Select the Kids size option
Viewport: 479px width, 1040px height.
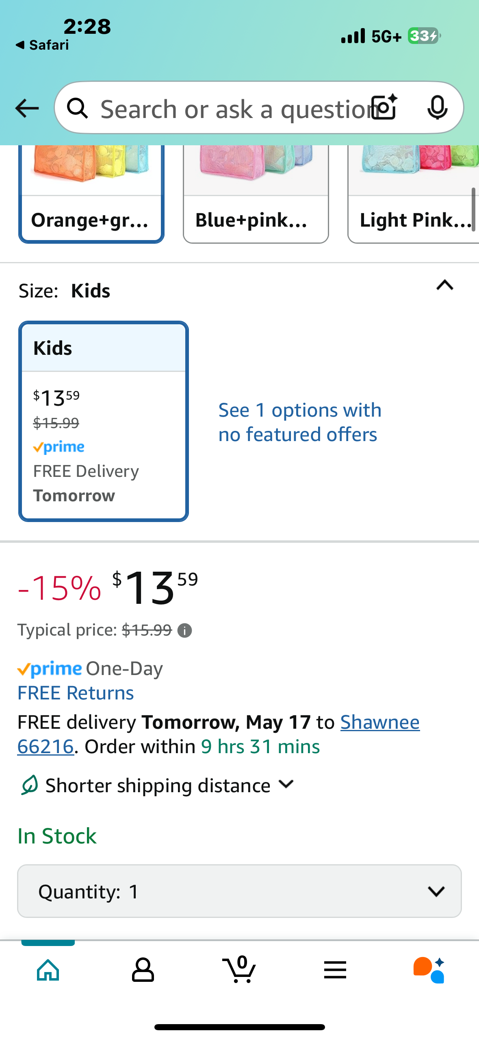click(104, 421)
